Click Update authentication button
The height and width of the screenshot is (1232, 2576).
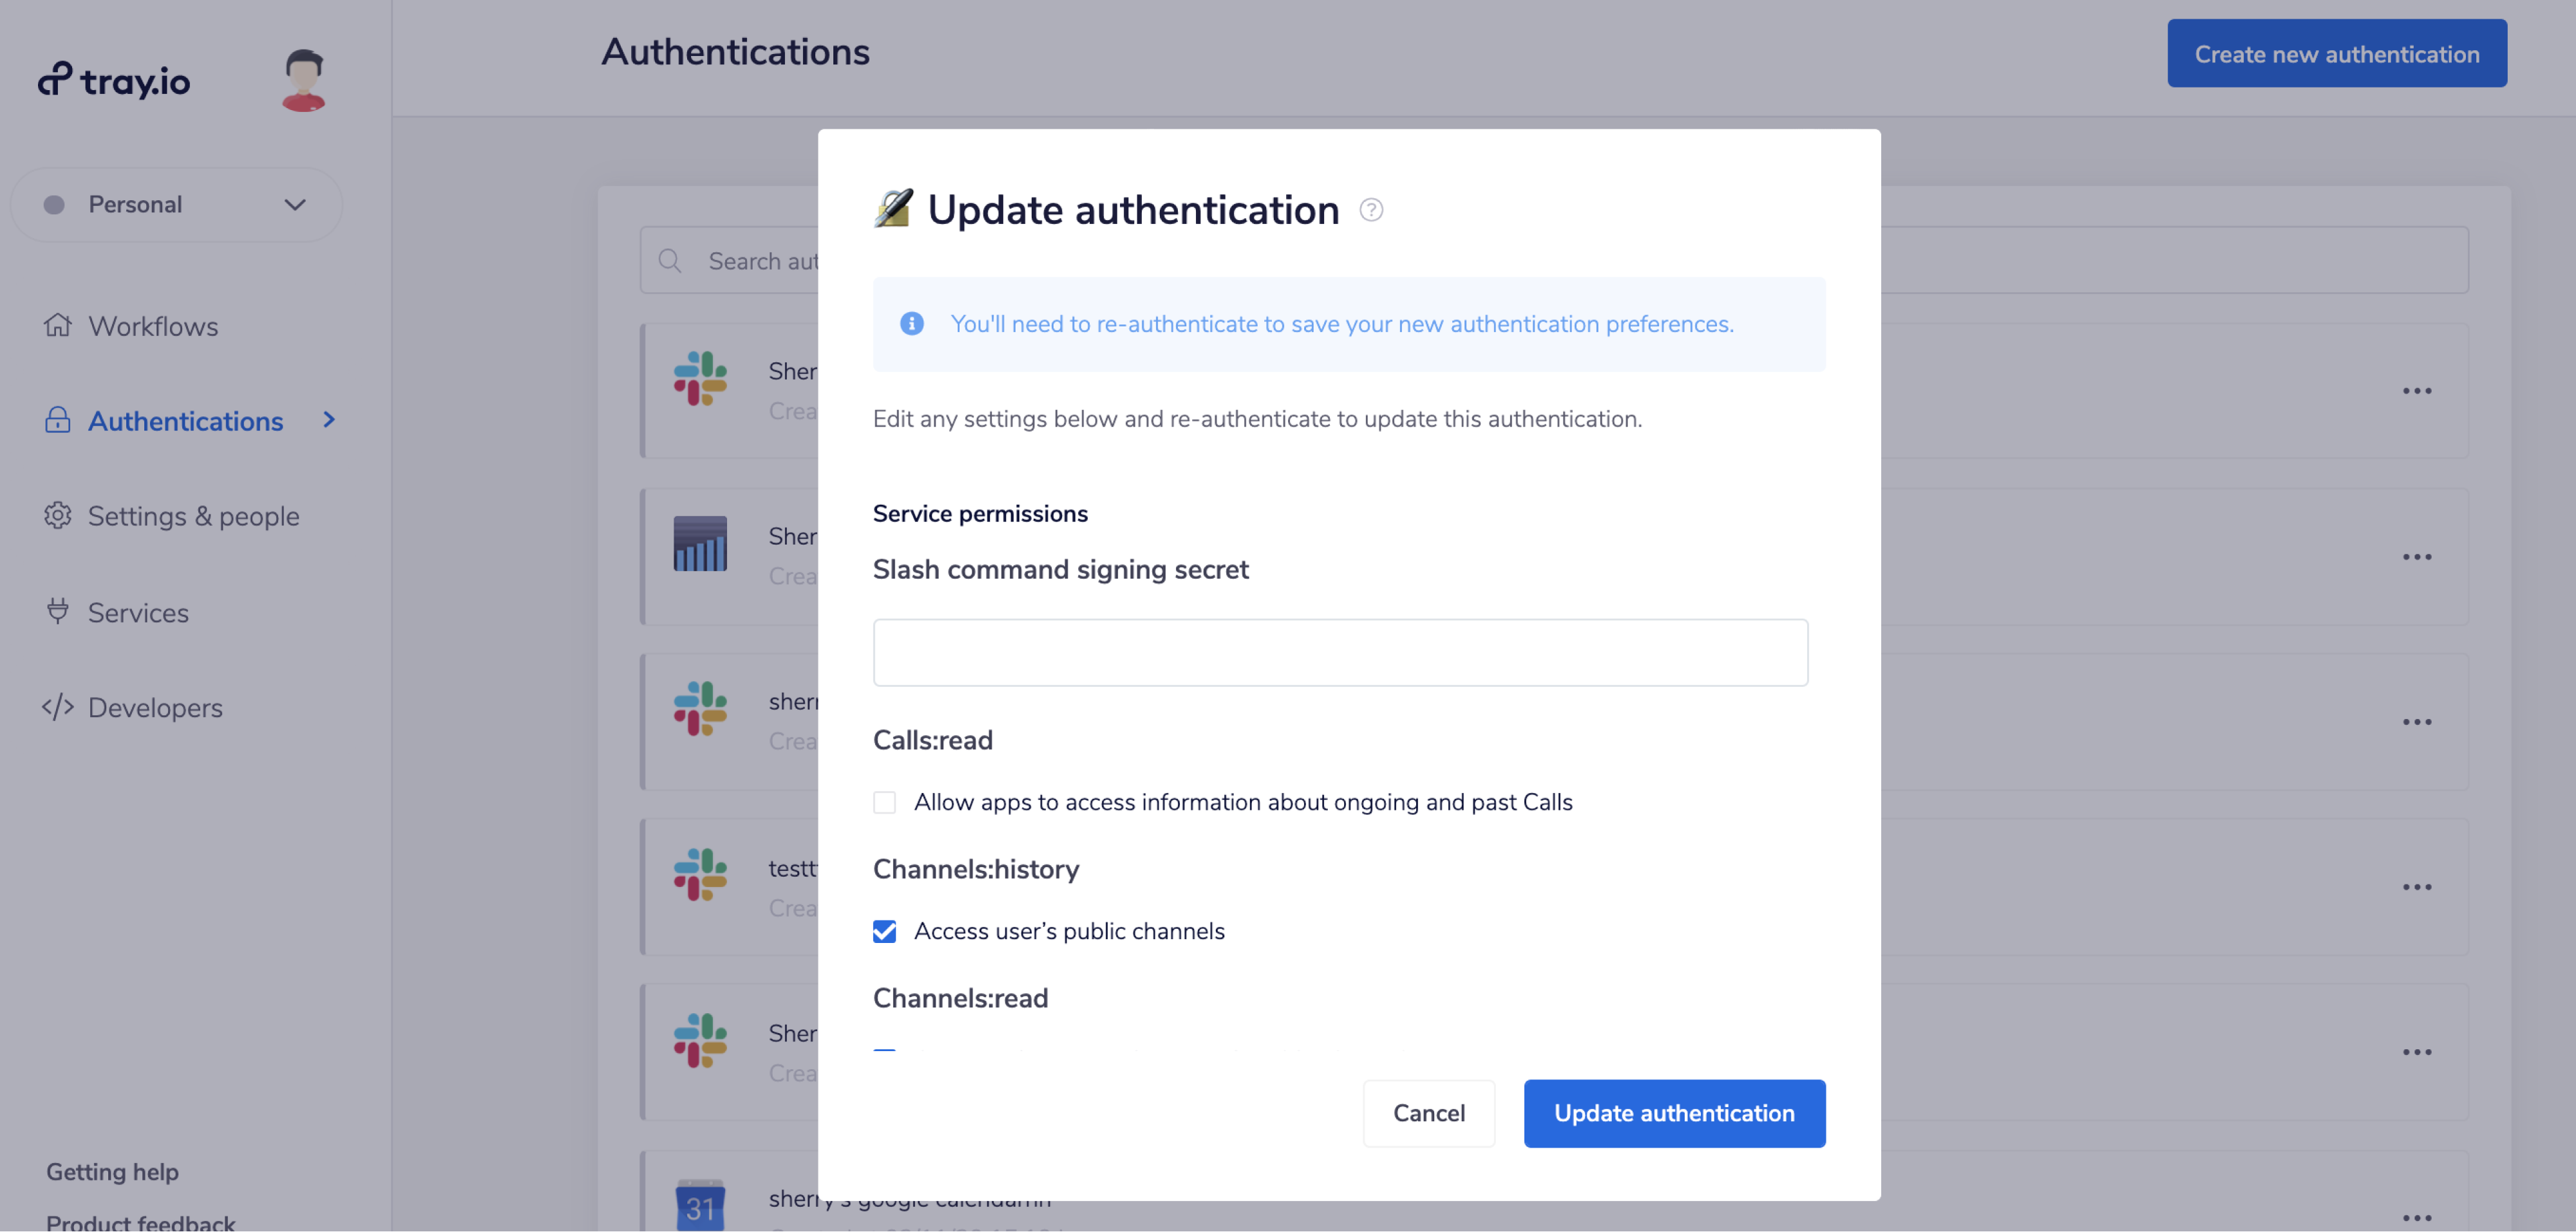[x=1673, y=1113]
